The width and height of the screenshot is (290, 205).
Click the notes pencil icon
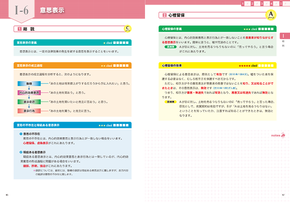283,135
